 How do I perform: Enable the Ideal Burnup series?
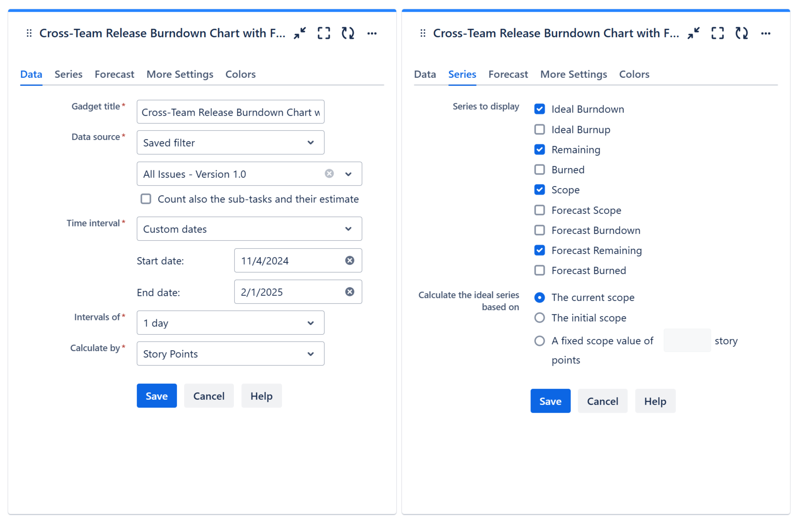pyautogui.click(x=539, y=129)
